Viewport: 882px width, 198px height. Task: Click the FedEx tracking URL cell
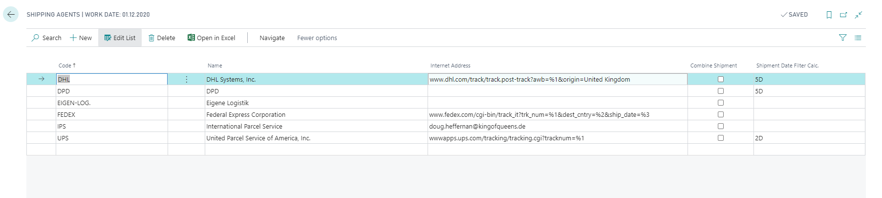(x=558, y=114)
